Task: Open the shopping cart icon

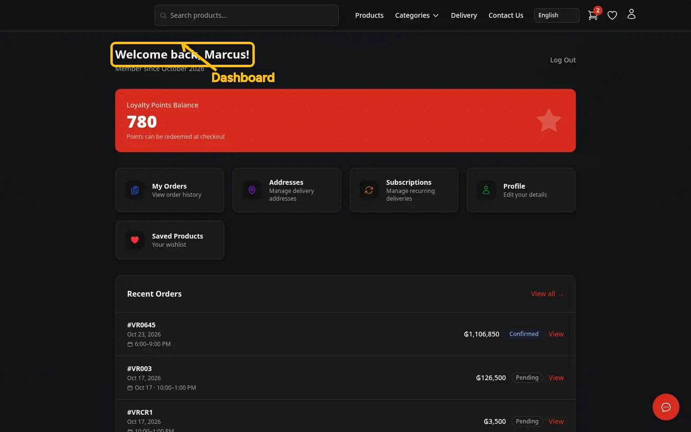Action: tap(593, 15)
